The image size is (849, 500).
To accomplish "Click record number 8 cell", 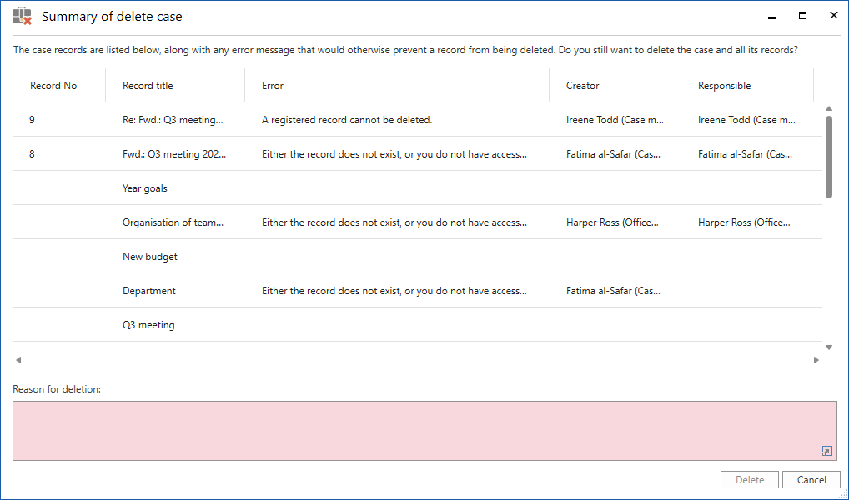I will [x=32, y=153].
